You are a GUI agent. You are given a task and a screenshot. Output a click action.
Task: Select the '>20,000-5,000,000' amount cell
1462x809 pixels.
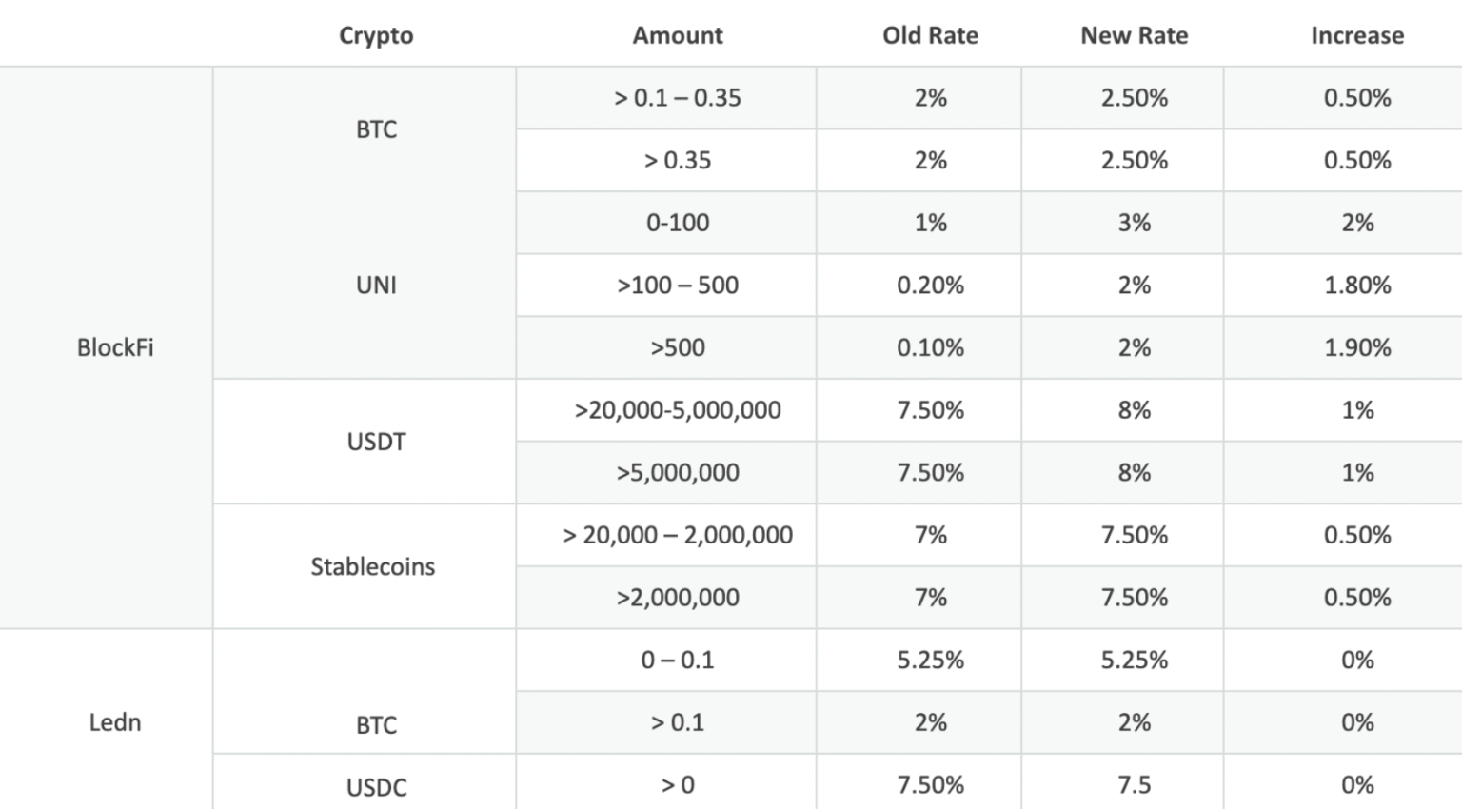click(677, 410)
